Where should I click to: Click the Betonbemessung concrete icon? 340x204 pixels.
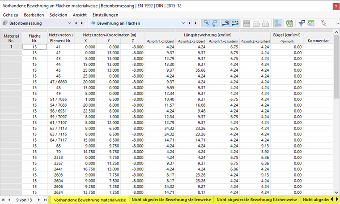5,23
